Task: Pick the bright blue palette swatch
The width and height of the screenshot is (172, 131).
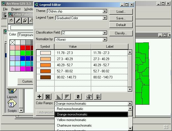Action: click(23, 58)
